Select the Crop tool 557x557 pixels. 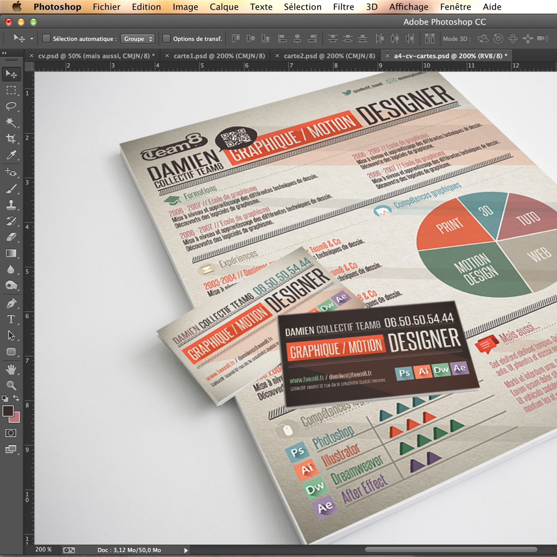pyautogui.click(x=11, y=139)
